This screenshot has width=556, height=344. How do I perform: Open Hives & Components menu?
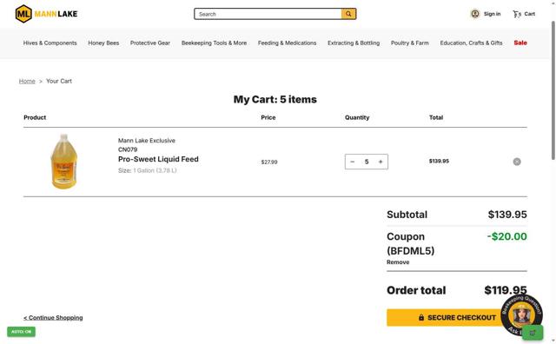coord(50,43)
